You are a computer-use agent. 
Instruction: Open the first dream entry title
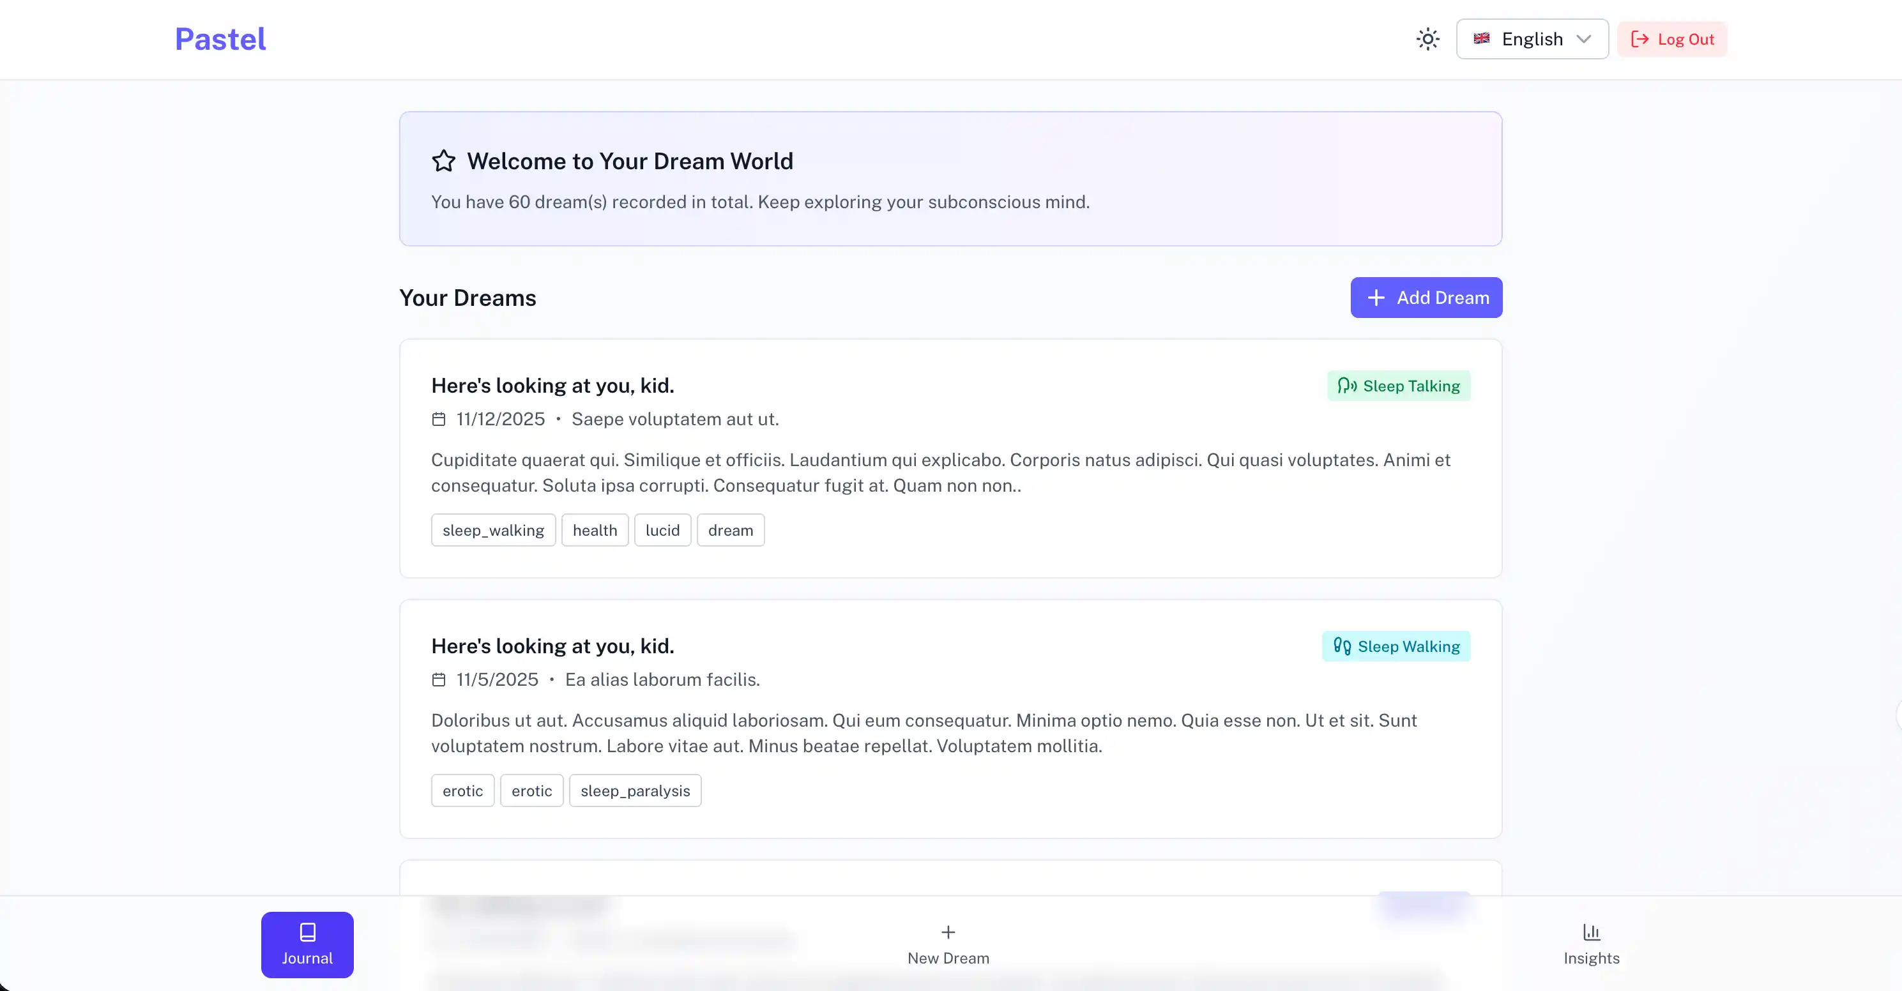coord(552,386)
